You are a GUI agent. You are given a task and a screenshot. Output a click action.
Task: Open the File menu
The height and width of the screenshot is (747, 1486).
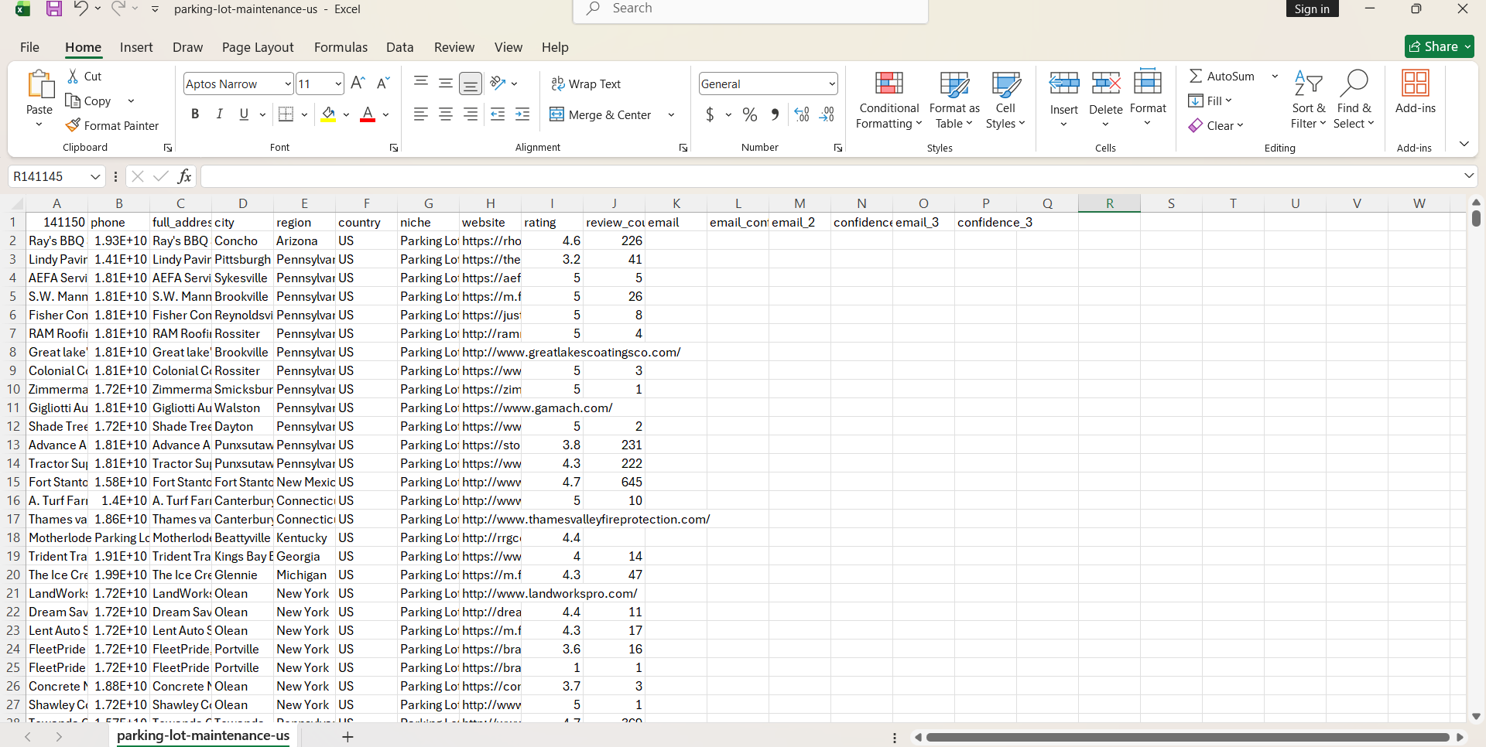pos(29,47)
